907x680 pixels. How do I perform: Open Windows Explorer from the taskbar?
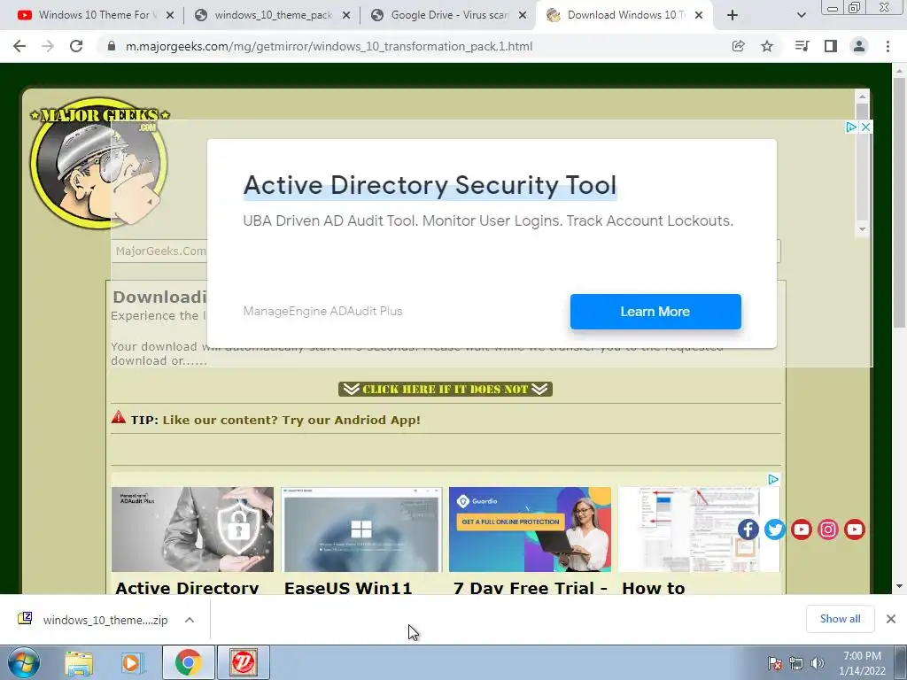point(79,662)
